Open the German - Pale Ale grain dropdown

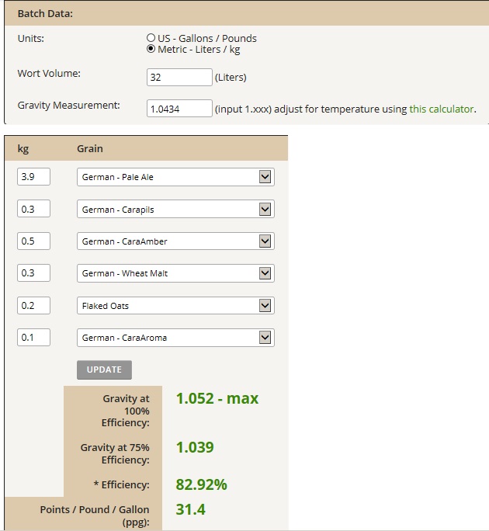coord(175,177)
